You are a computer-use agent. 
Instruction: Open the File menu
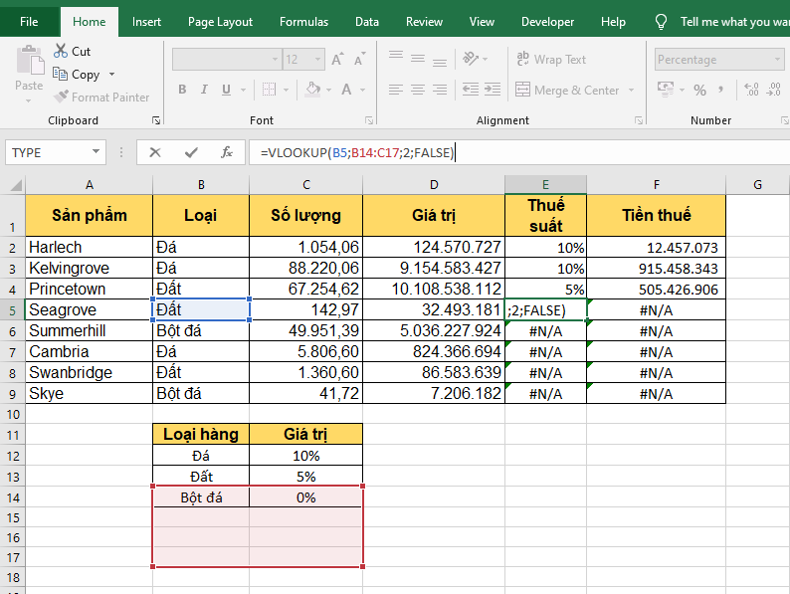[x=30, y=22]
